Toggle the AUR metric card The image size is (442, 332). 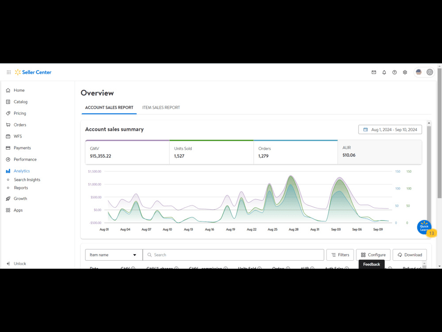[x=380, y=152]
